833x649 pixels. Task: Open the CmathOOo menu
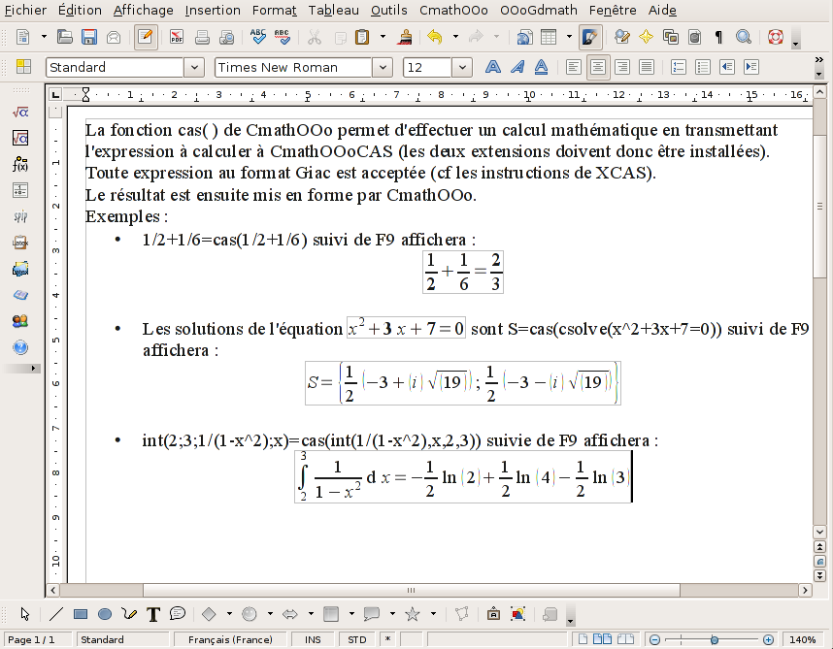(x=453, y=10)
